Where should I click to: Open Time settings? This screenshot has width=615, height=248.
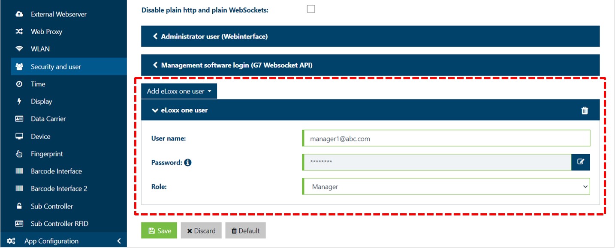pyautogui.click(x=38, y=84)
